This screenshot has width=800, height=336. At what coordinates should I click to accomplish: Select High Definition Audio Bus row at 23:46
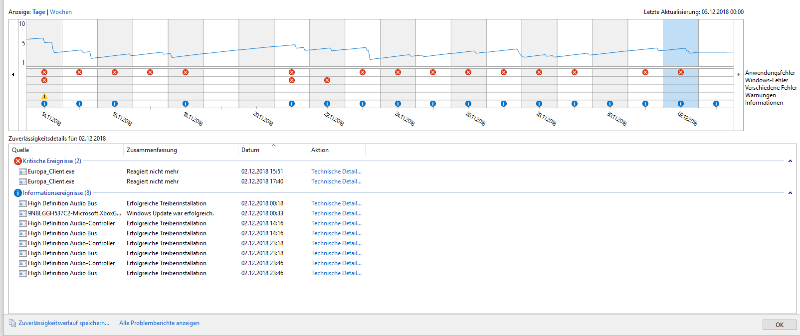pos(190,273)
